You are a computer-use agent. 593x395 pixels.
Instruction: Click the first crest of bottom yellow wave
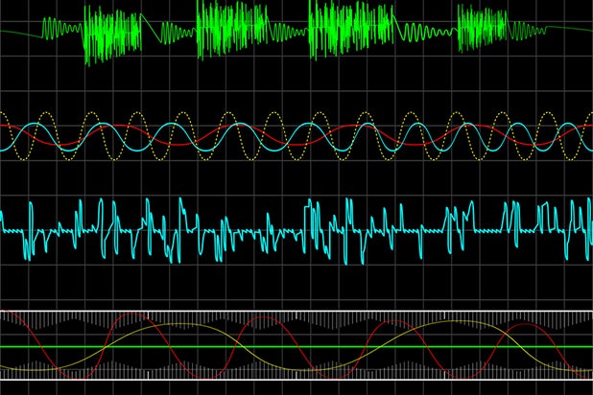(178, 324)
